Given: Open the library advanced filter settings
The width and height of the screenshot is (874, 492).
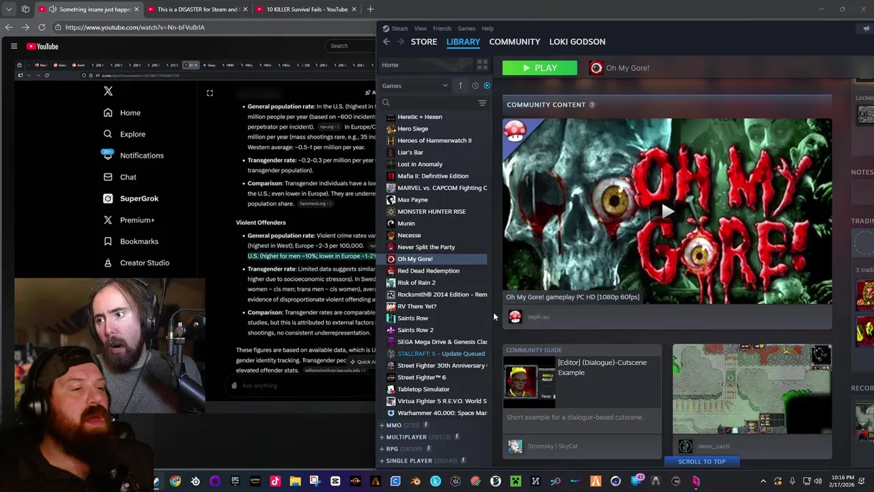Looking at the screenshot, I should click(x=482, y=102).
